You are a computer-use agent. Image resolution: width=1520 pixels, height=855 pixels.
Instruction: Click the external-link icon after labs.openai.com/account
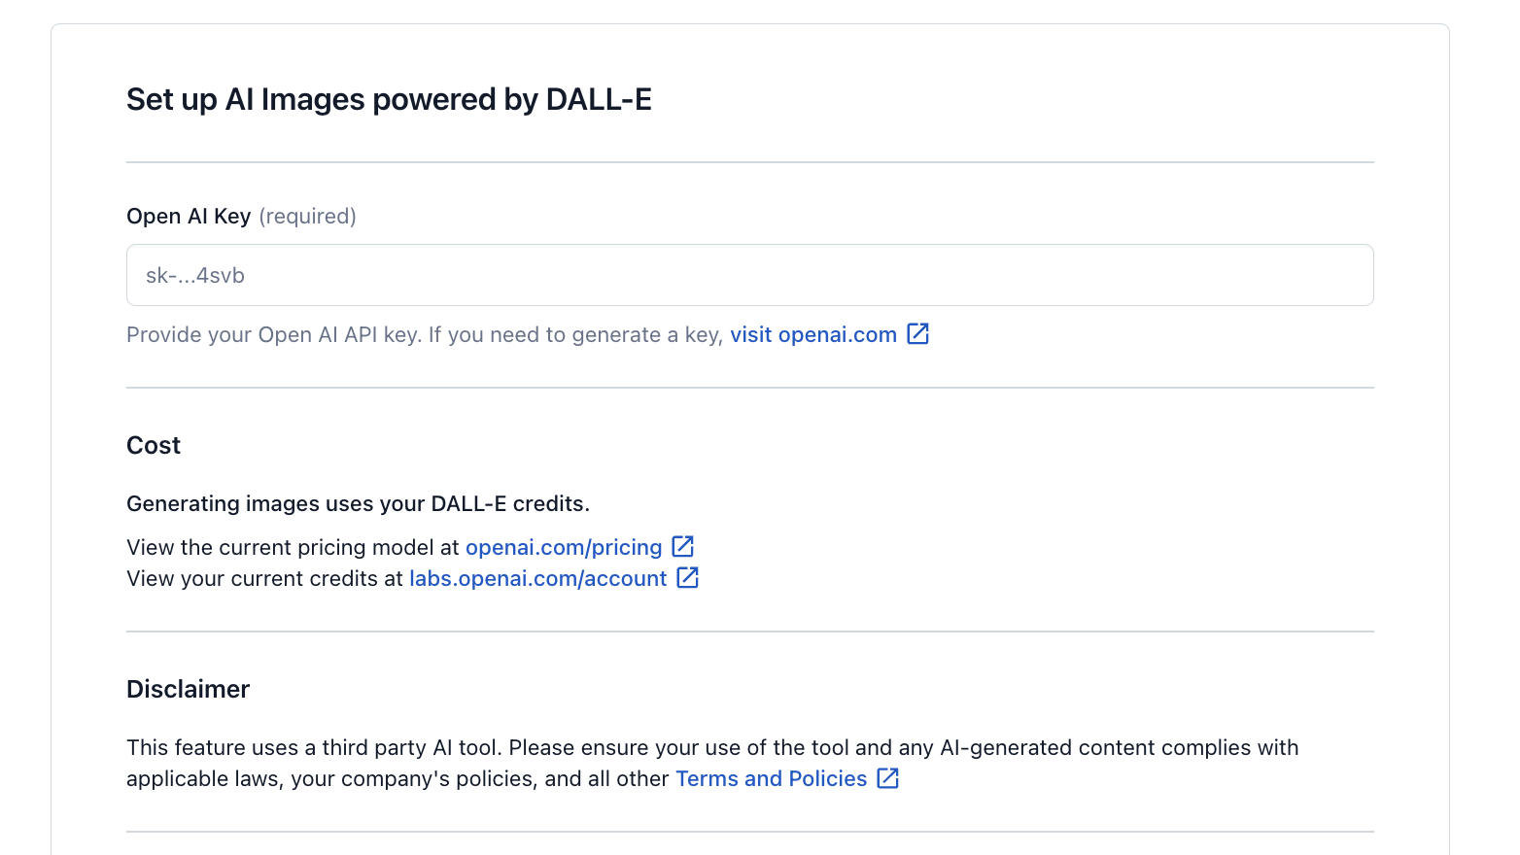pyautogui.click(x=688, y=578)
